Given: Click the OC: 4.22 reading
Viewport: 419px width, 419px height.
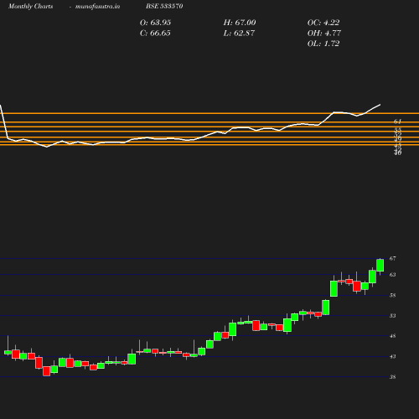Looking at the screenshot, I should 323,23.
